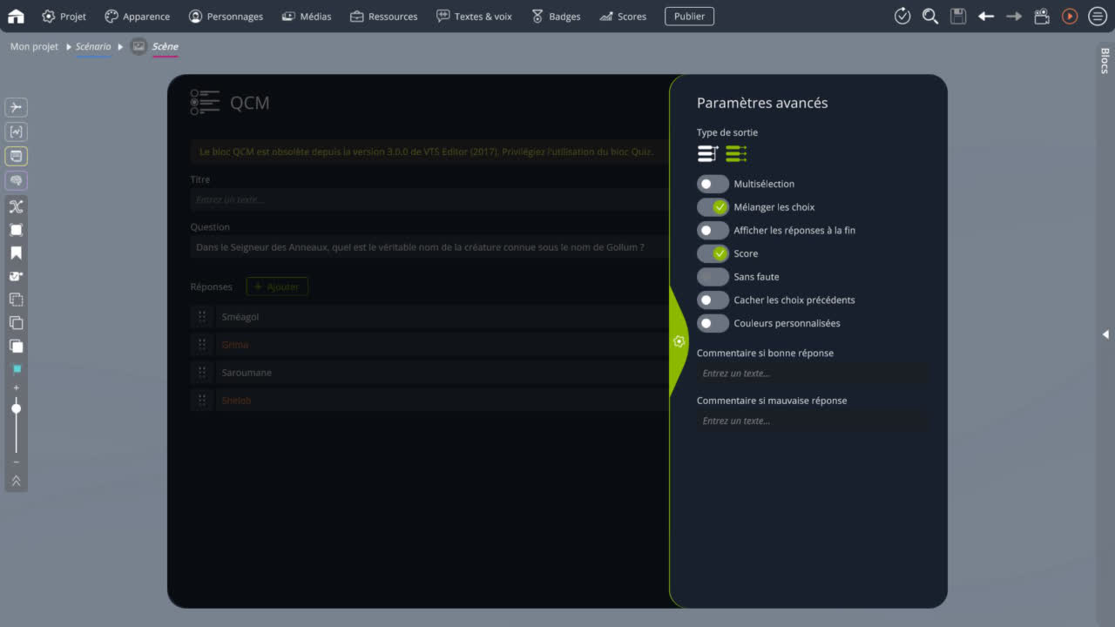1115x627 pixels.
Task: Click the undo left arrow icon
Action: pos(986,16)
